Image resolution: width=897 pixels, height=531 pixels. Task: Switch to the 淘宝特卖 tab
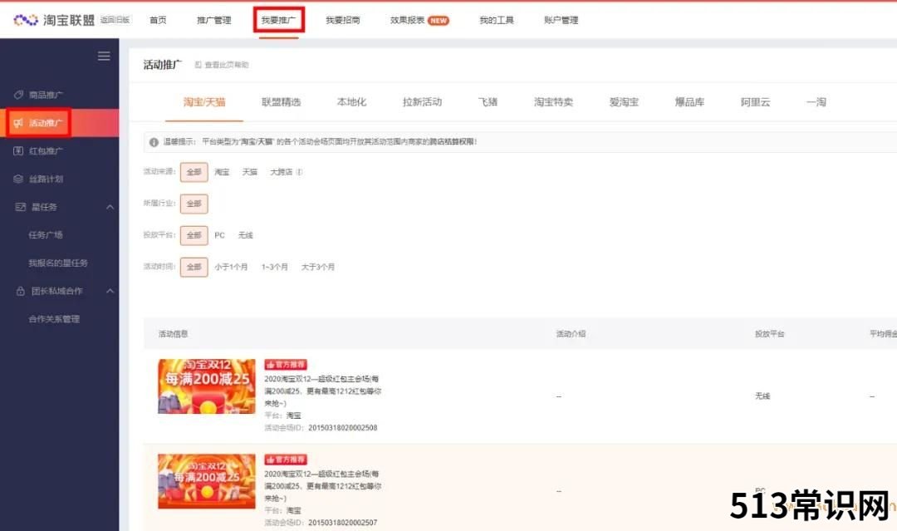554,102
